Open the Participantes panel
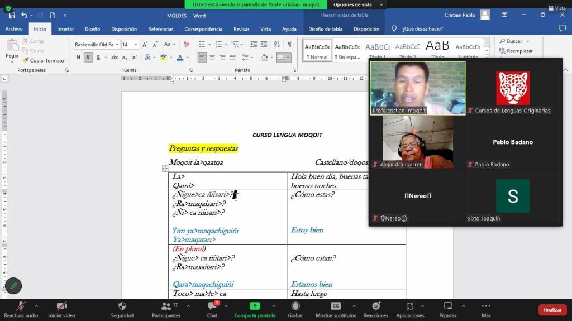572x321 pixels. point(166,306)
